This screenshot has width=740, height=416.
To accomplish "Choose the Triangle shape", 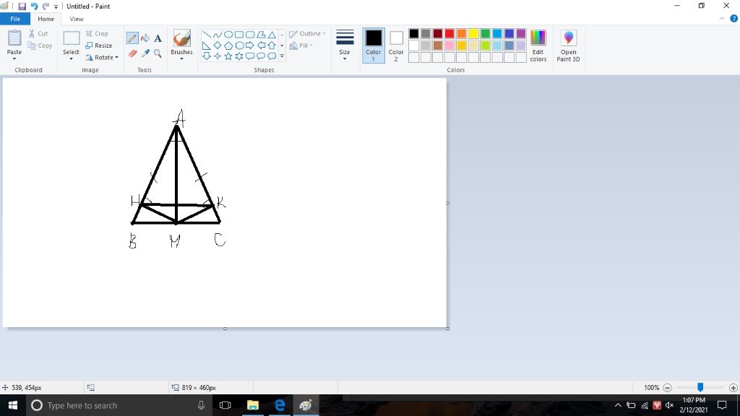I will (x=272, y=35).
